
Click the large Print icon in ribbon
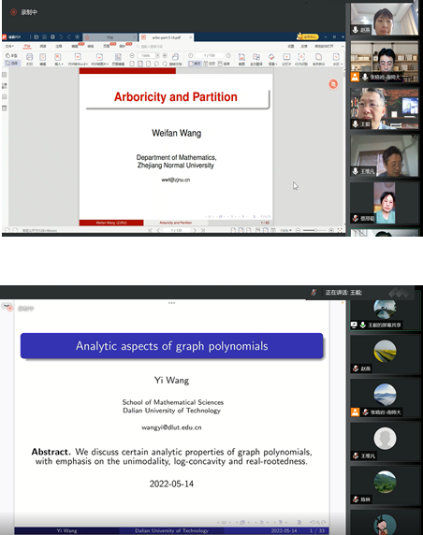(x=30, y=57)
